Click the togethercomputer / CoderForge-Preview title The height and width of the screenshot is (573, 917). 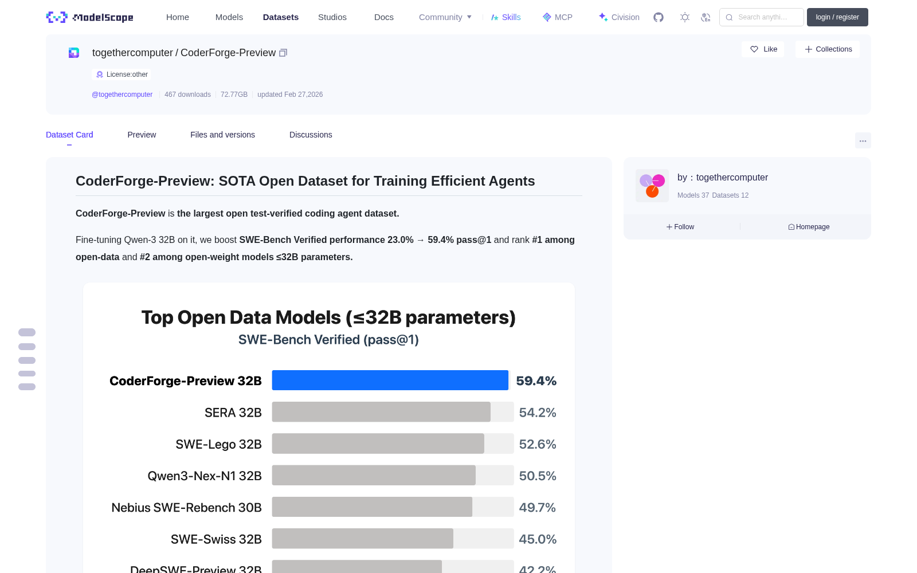(x=184, y=53)
